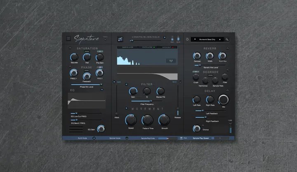Click the Saturate knob
Screen dimensions: 297x172
coord(74,57)
